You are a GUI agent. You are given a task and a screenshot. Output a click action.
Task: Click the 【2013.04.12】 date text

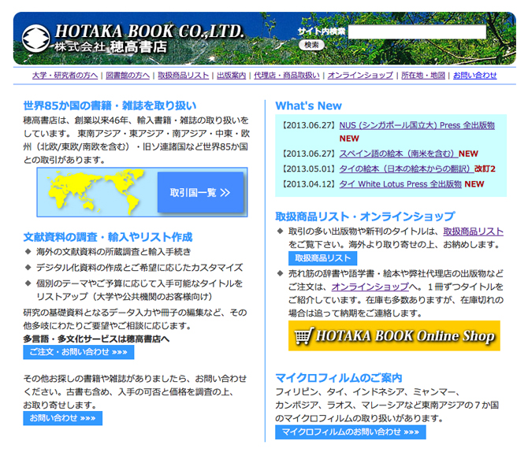(x=308, y=184)
